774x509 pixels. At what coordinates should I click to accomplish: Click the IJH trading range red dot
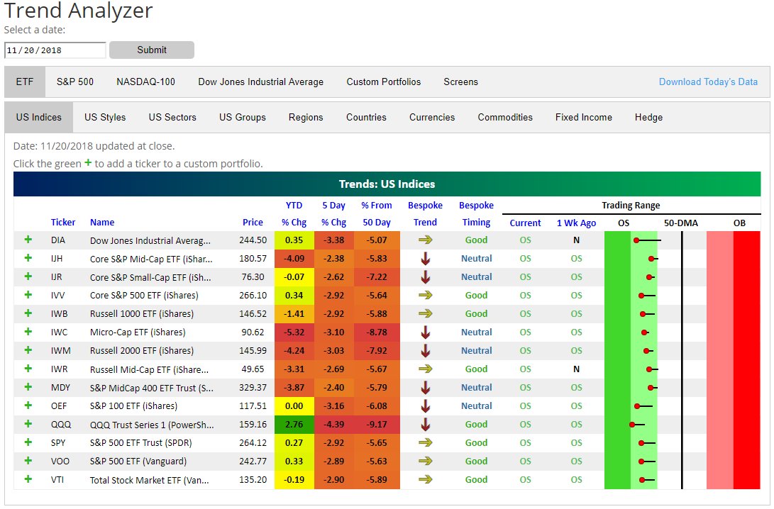click(651, 259)
